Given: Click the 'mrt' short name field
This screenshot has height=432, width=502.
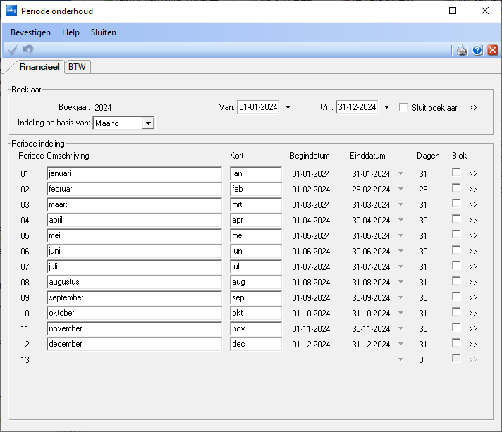Looking at the screenshot, I should click(x=256, y=205).
